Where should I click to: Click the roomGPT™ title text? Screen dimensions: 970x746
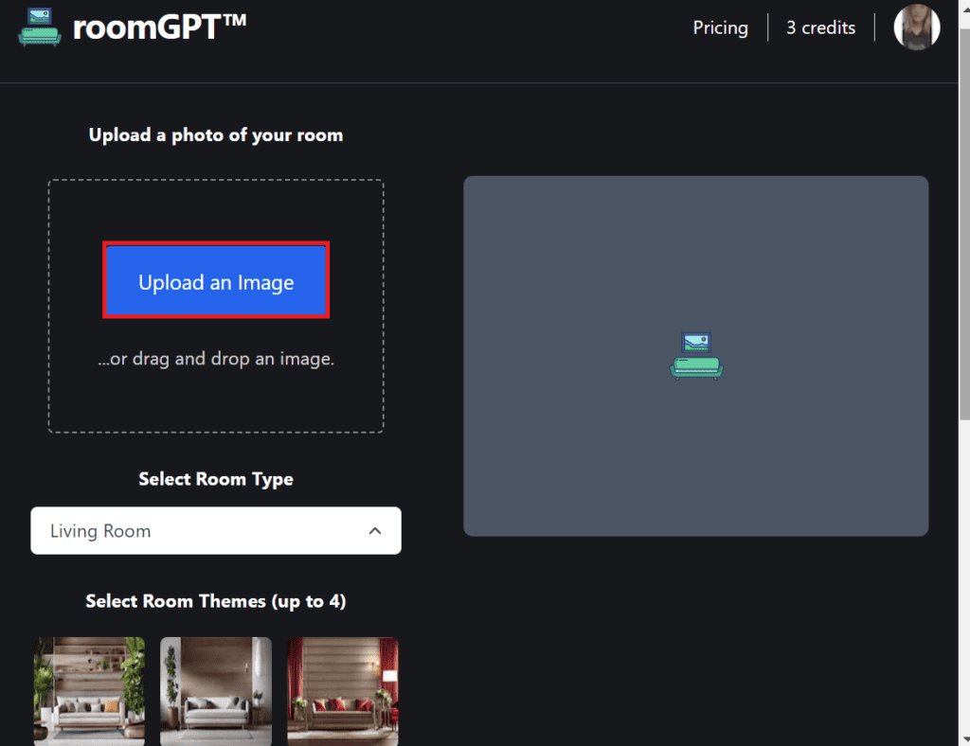(159, 27)
